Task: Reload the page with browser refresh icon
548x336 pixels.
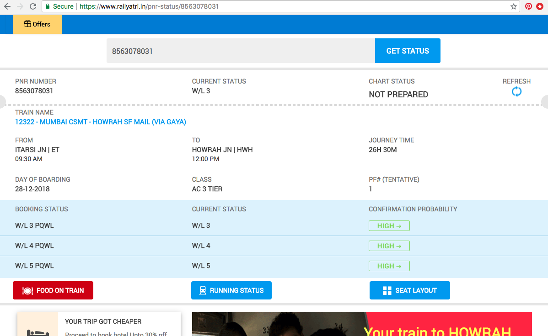Action: tap(33, 6)
